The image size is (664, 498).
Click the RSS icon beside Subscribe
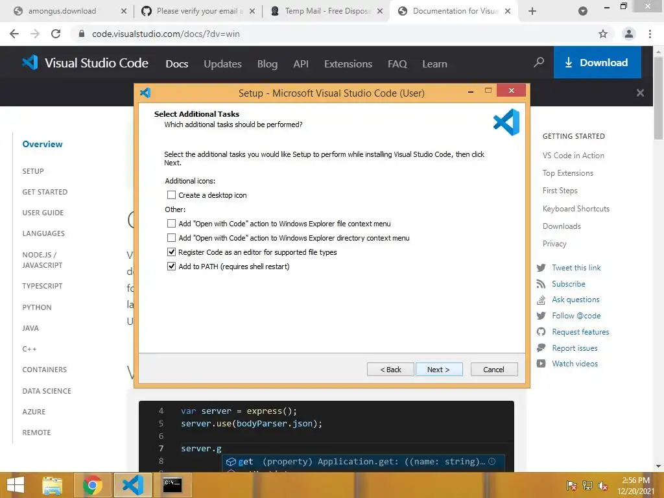[x=541, y=284]
